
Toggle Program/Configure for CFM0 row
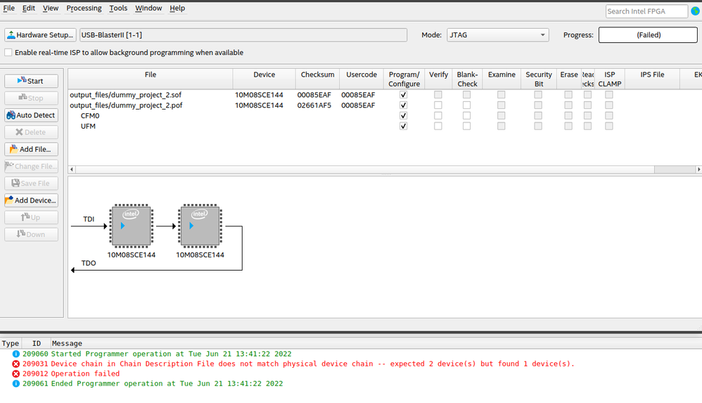(x=403, y=116)
